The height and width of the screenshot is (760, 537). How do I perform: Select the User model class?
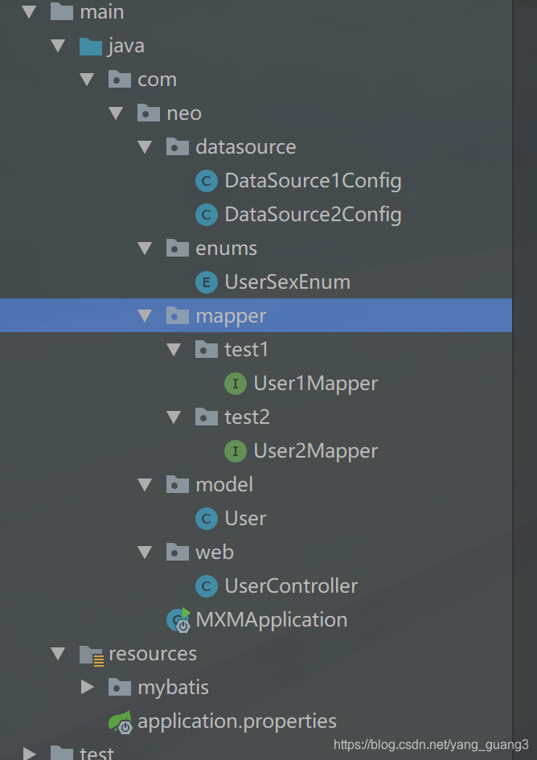(x=245, y=519)
